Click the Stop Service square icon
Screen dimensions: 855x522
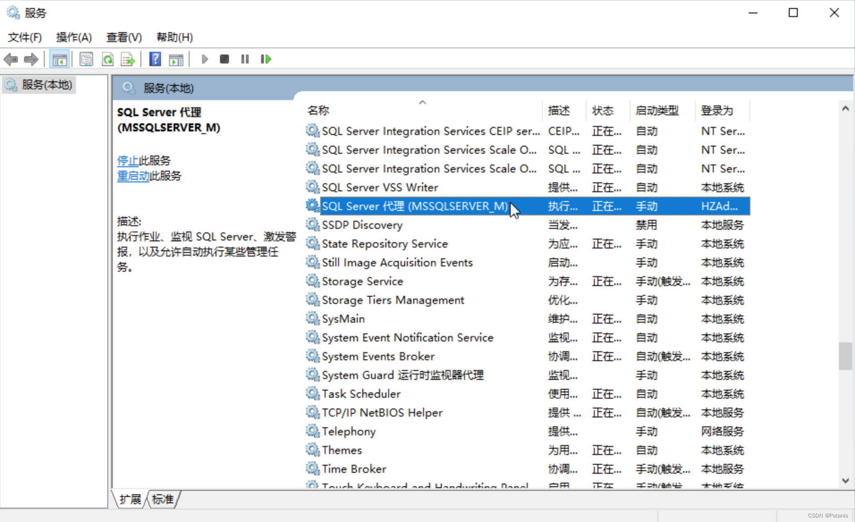pyautogui.click(x=224, y=59)
